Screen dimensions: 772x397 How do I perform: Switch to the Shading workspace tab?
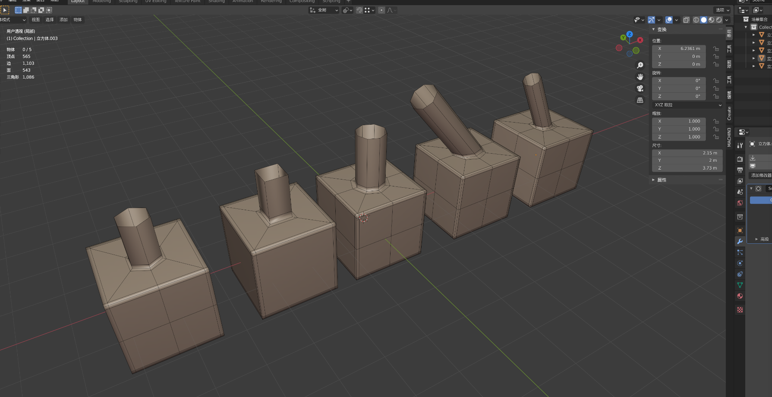point(217,1)
